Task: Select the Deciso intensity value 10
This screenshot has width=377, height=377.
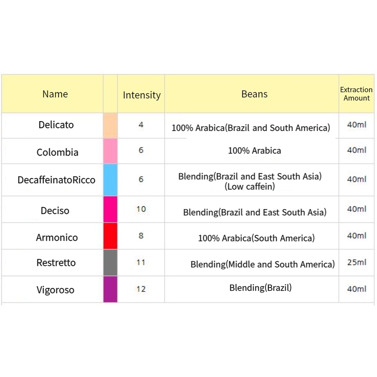Action: (x=141, y=209)
